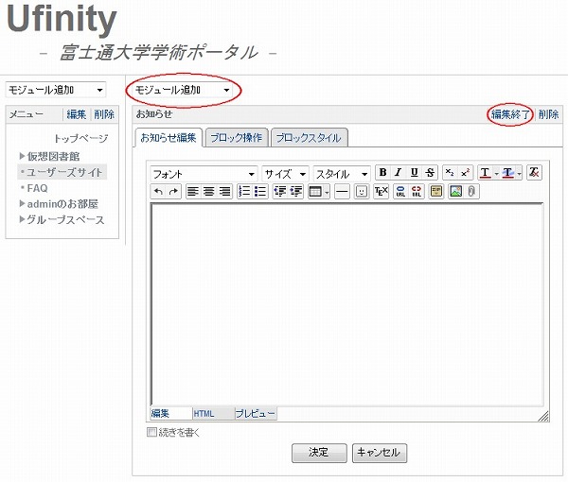Image resolution: width=568 pixels, height=482 pixels.
Task: Switch to the ブロック操作 tab
Action: (236, 138)
